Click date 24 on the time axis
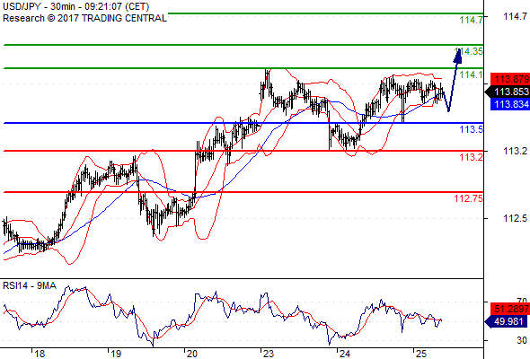 pyautogui.click(x=345, y=354)
